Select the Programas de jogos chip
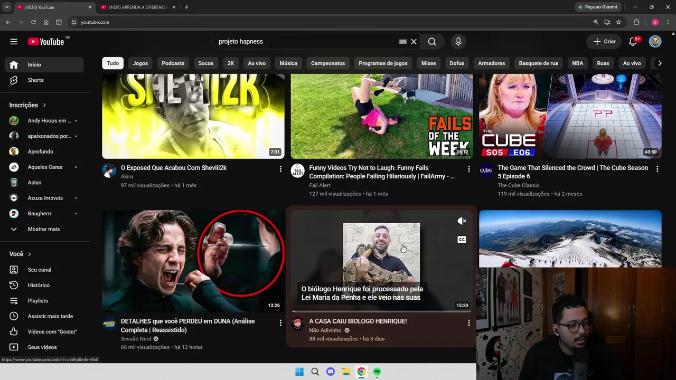 pyautogui.click(x=383, y=63)
